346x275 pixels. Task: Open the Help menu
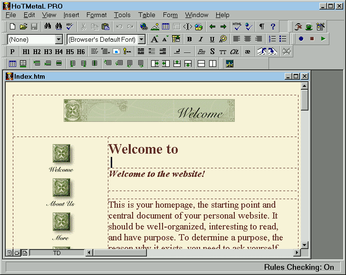click(x=222, y=15)
